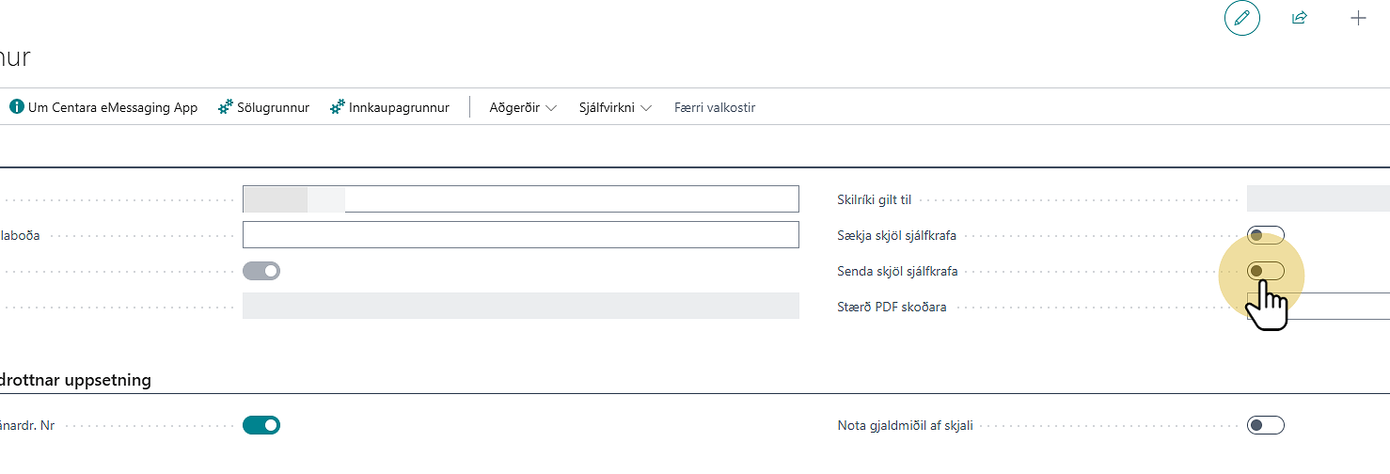The height and width of the screenshot is (474, 1390).
Task: Click the first text input at the top left
Action: click(x=520, y=198)
